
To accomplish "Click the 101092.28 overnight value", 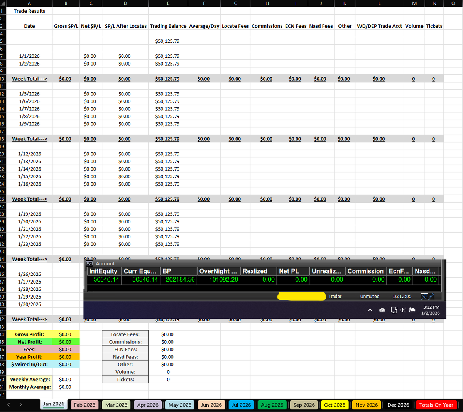I will click(224, 279).
